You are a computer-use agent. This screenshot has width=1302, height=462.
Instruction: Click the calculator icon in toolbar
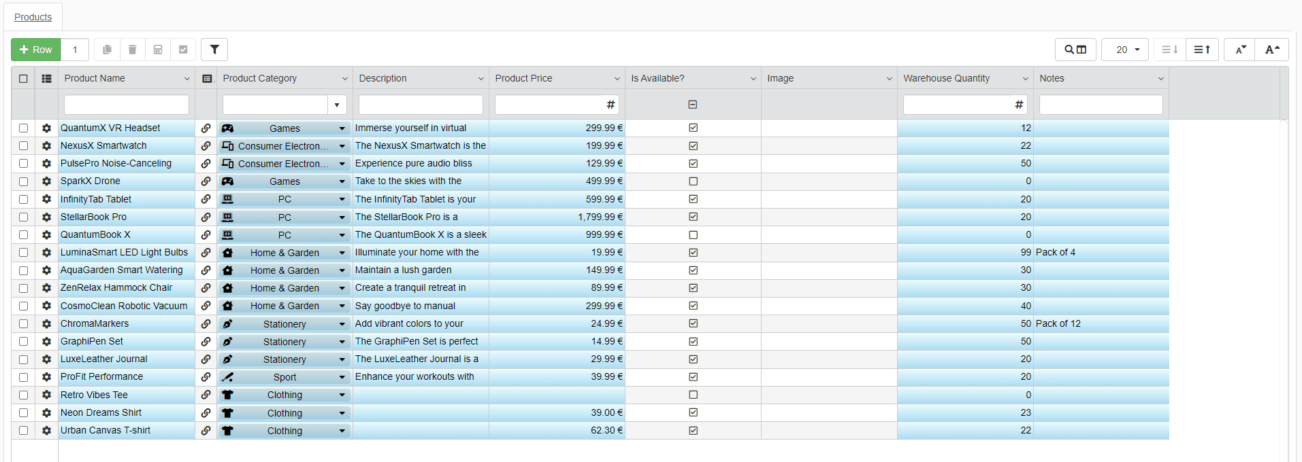(158, 50)
